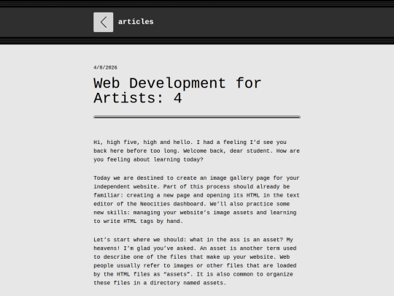Click the paragraph starting "Hi, high five"
The image size is (394, 296).
point(196,151)
